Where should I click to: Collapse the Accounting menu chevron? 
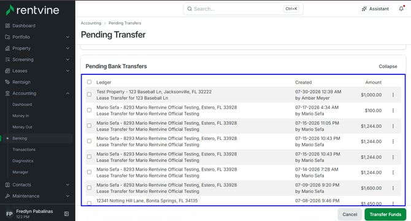pos(67,93)
